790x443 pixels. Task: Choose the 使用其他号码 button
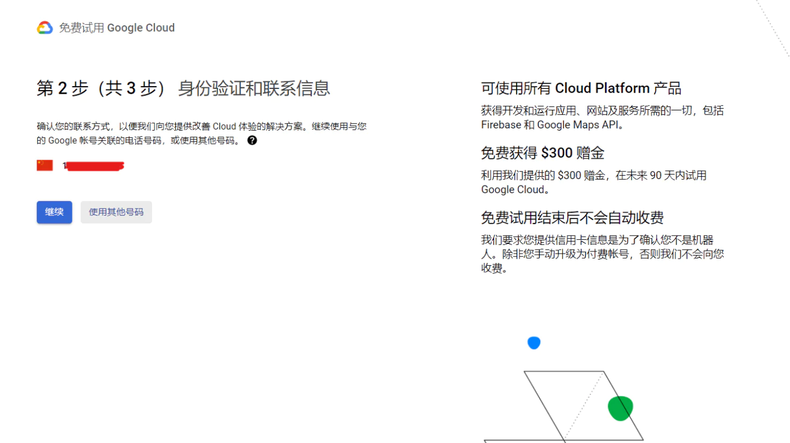tap(116, 212)
